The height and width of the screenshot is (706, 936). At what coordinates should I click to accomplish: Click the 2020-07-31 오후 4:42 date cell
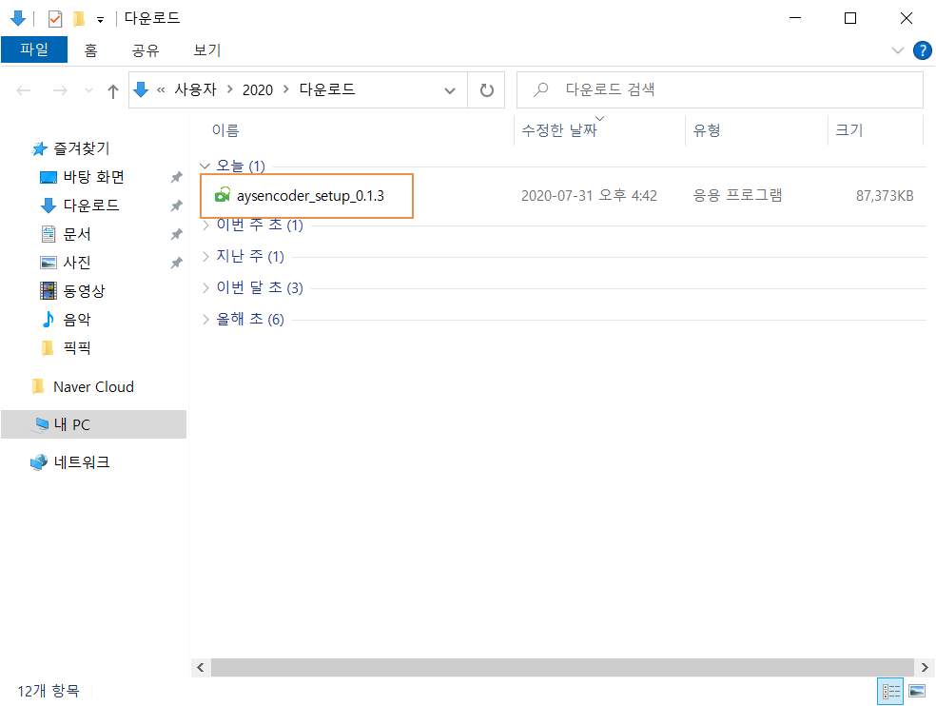589,196
